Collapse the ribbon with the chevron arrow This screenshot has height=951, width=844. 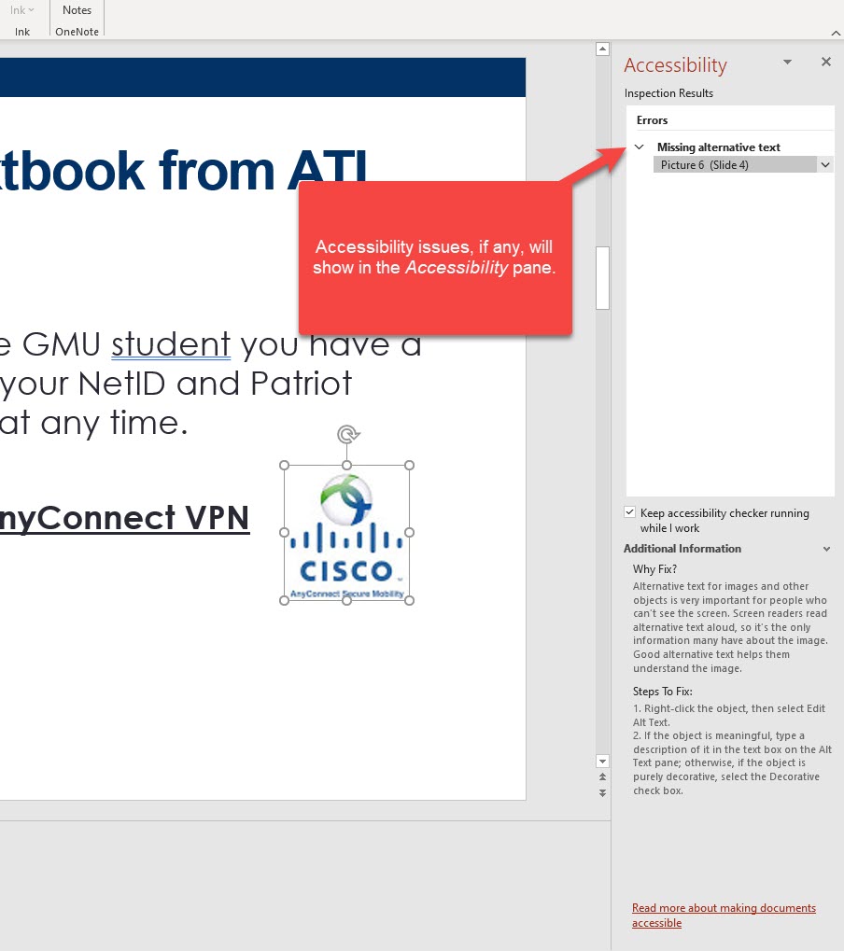tap(836, 33)
